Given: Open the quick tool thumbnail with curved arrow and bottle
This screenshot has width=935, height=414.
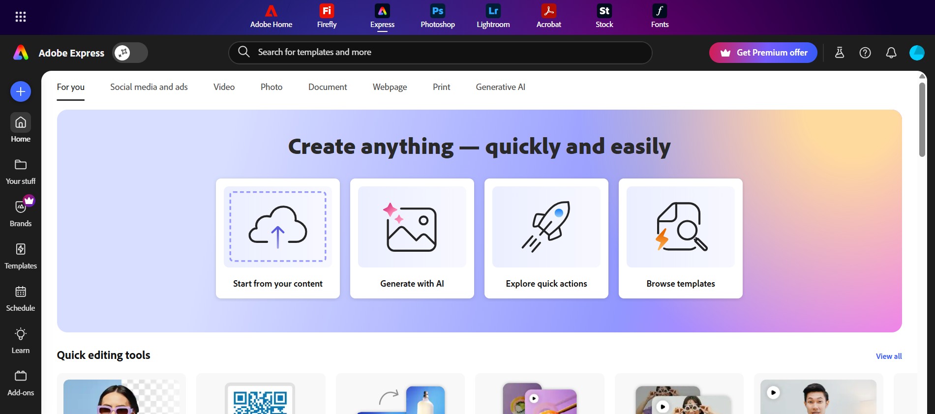Looking at the screenshot, I should [x=400, y=394].
